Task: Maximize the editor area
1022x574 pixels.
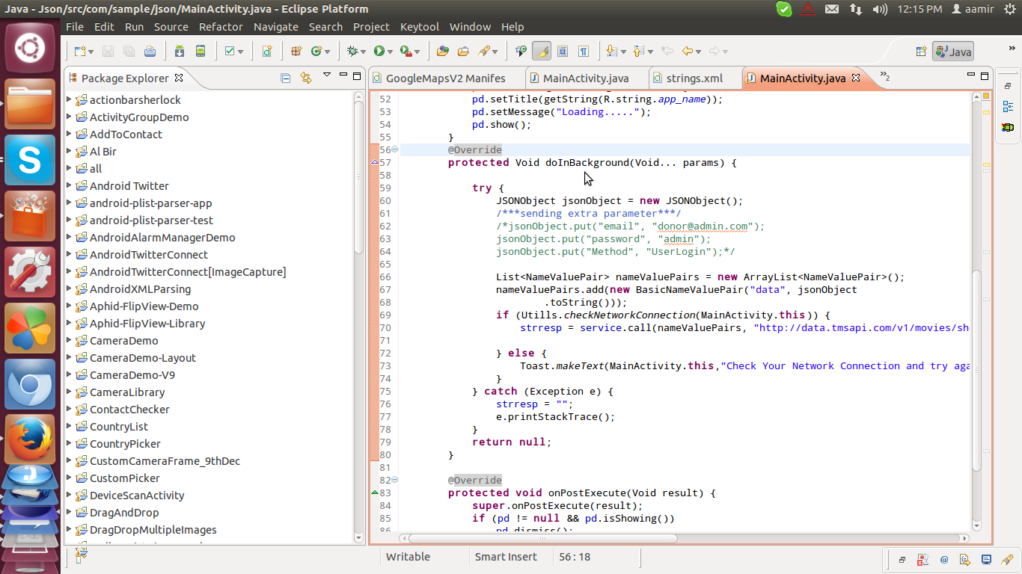Action: (985, 75)
